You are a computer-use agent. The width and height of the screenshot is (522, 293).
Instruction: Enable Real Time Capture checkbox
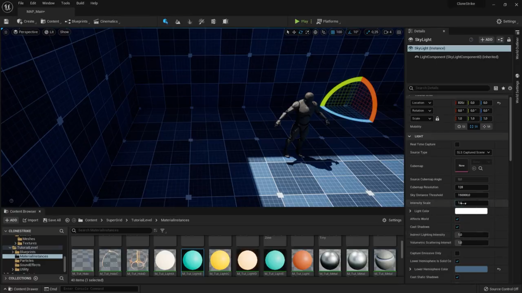[457, 144]
